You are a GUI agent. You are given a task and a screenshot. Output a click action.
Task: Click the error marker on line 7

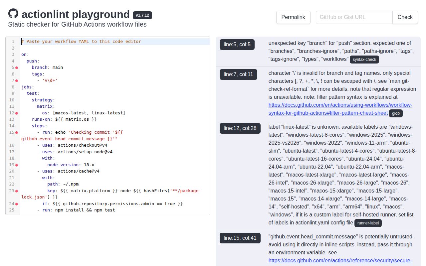(x=17, y=80)
